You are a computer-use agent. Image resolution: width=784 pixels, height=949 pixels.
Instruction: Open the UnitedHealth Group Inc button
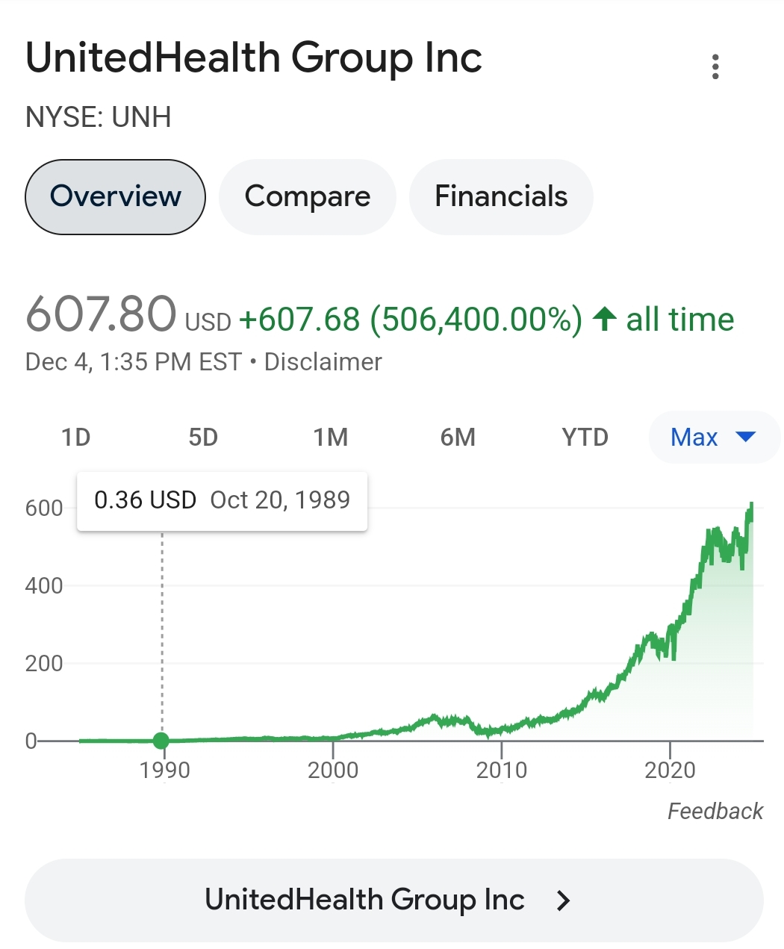point(393,900)
